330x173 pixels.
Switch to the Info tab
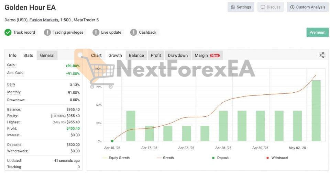[13, 55]
